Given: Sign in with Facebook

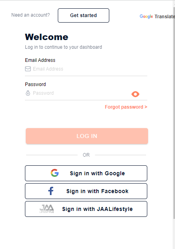Looking at the screenshot, I should point(86,191).
